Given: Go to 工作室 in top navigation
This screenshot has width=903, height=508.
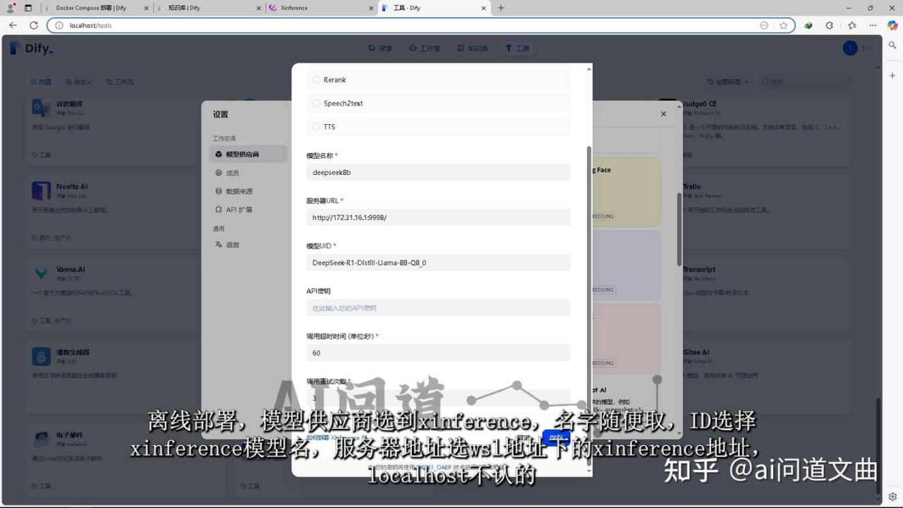Looking at the screenshot, I should [x=424, y=48].
